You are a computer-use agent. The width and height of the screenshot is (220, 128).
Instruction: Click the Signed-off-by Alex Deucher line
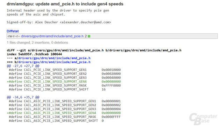click(59, 22)
